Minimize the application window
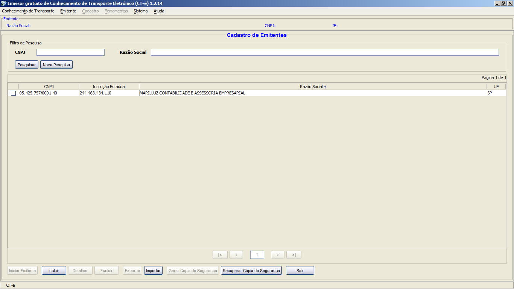Screen dimensions: 514x289 click(x=497, y=3)
